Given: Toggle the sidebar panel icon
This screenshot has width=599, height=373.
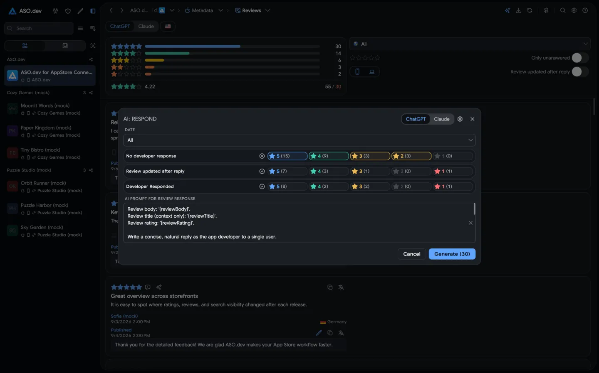Looking at the screenshot, I should [93, 11].
